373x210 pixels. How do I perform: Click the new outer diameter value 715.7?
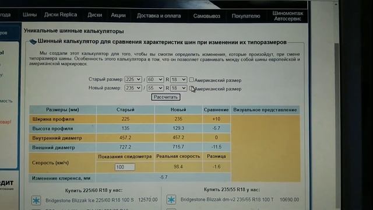tap(178, 147)
